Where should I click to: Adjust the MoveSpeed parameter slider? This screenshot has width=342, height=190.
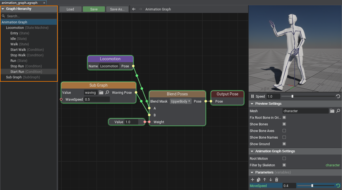click(x=316, y=186)
